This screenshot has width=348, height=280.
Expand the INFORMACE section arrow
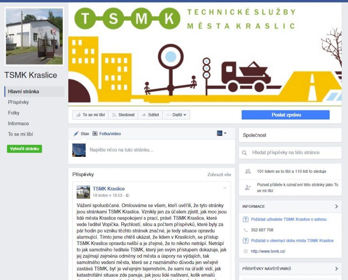[336, 206]
